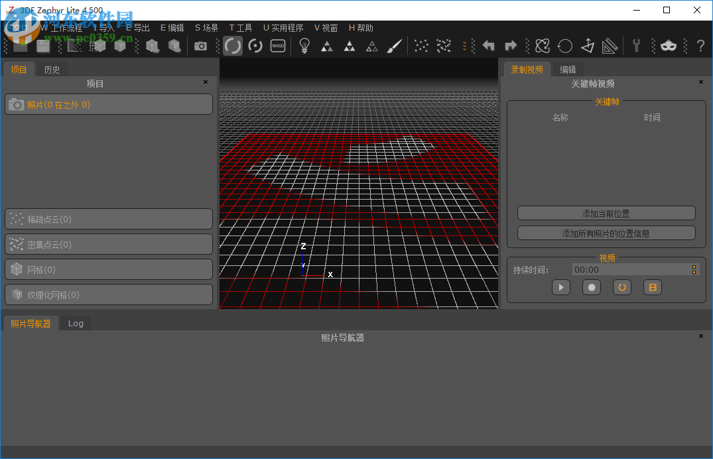
Task: Switch to the Log tab
Action: 76,323
